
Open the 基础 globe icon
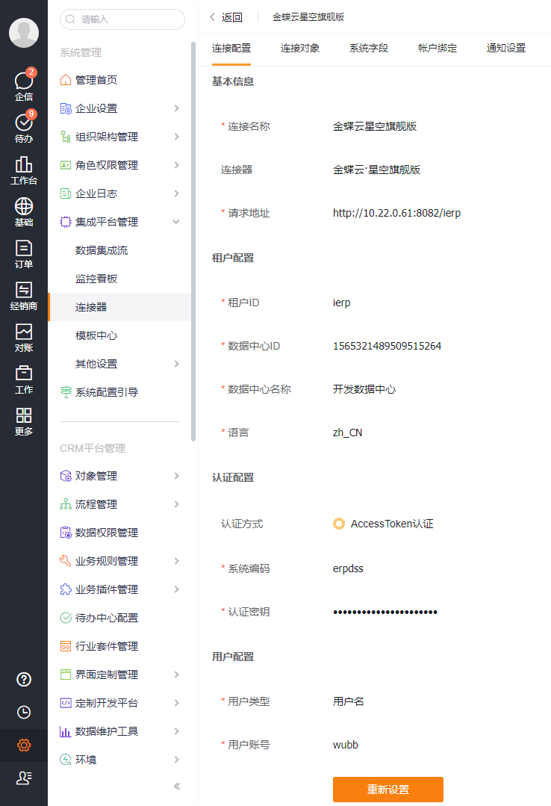pos(24,205)
